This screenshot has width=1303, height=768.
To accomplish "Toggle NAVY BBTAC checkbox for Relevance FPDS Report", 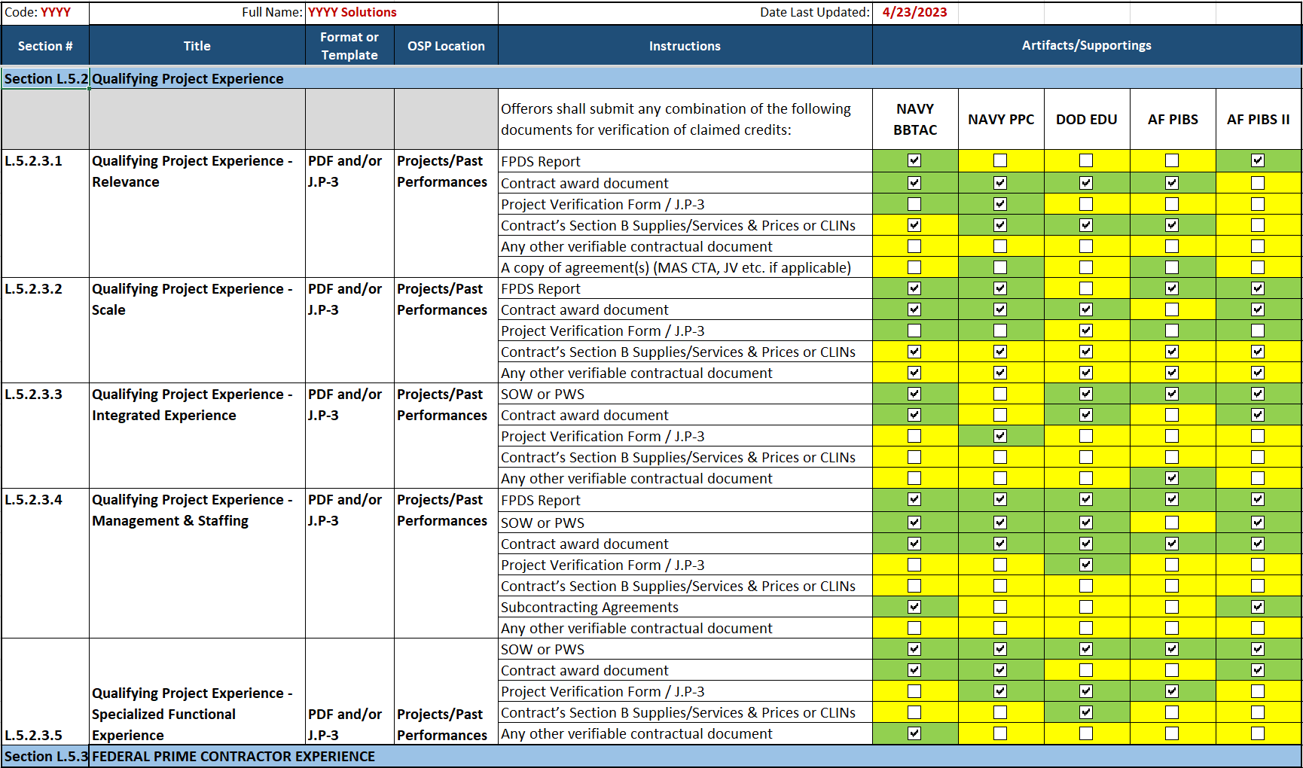I will point(914,160).
